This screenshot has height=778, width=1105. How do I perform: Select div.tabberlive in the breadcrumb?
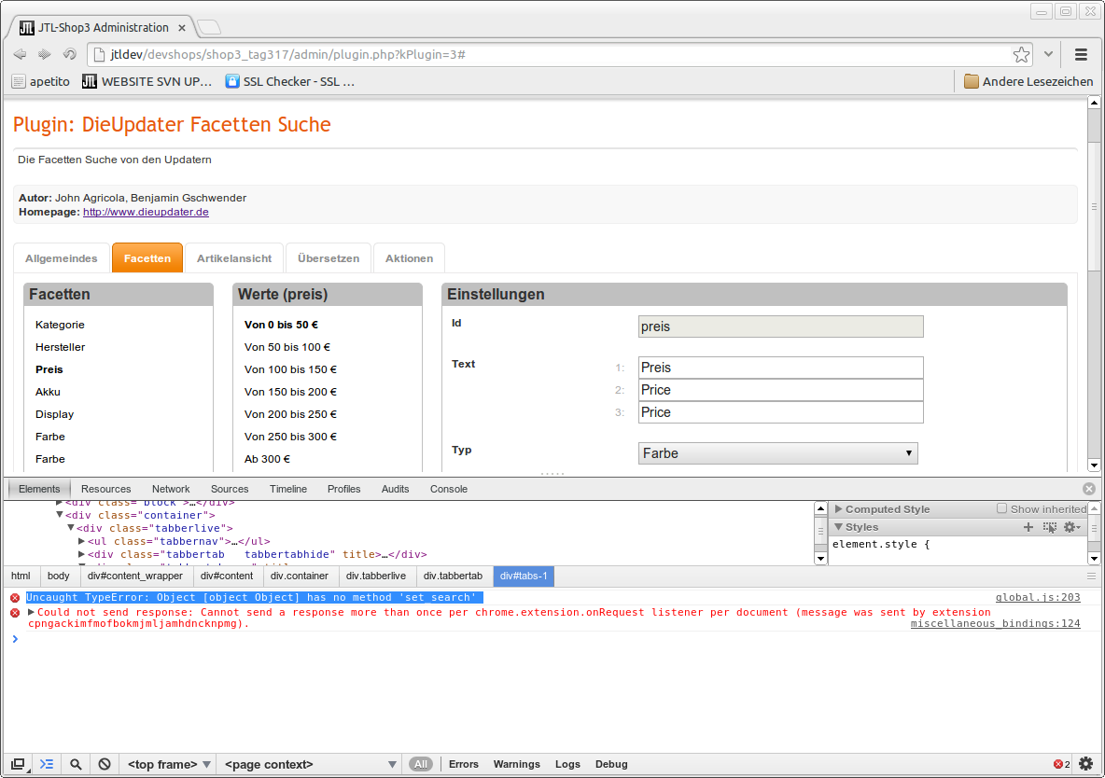pyautogui.click(x=375, y=577)
